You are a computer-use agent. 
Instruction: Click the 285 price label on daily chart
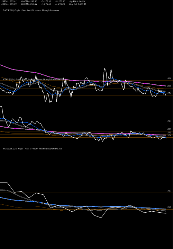[x=169, y=86]
